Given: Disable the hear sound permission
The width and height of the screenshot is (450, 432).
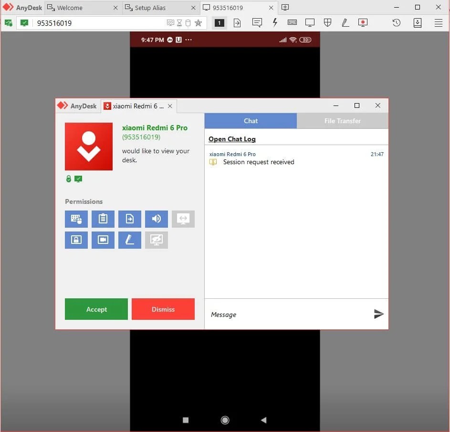Looking at the screenshot, I should pyautogui.click(x=156, y=219).
